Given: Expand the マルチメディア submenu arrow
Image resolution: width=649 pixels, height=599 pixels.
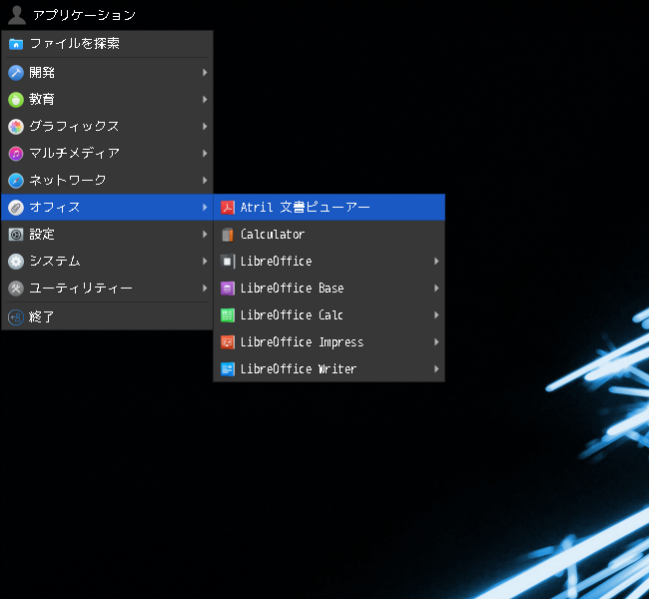Looking at the screenshot, I should pyautogui.click(x=205, y=153).
